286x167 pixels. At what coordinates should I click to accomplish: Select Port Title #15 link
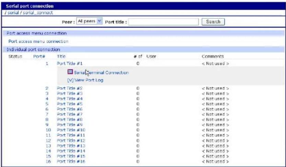[71, 156]
